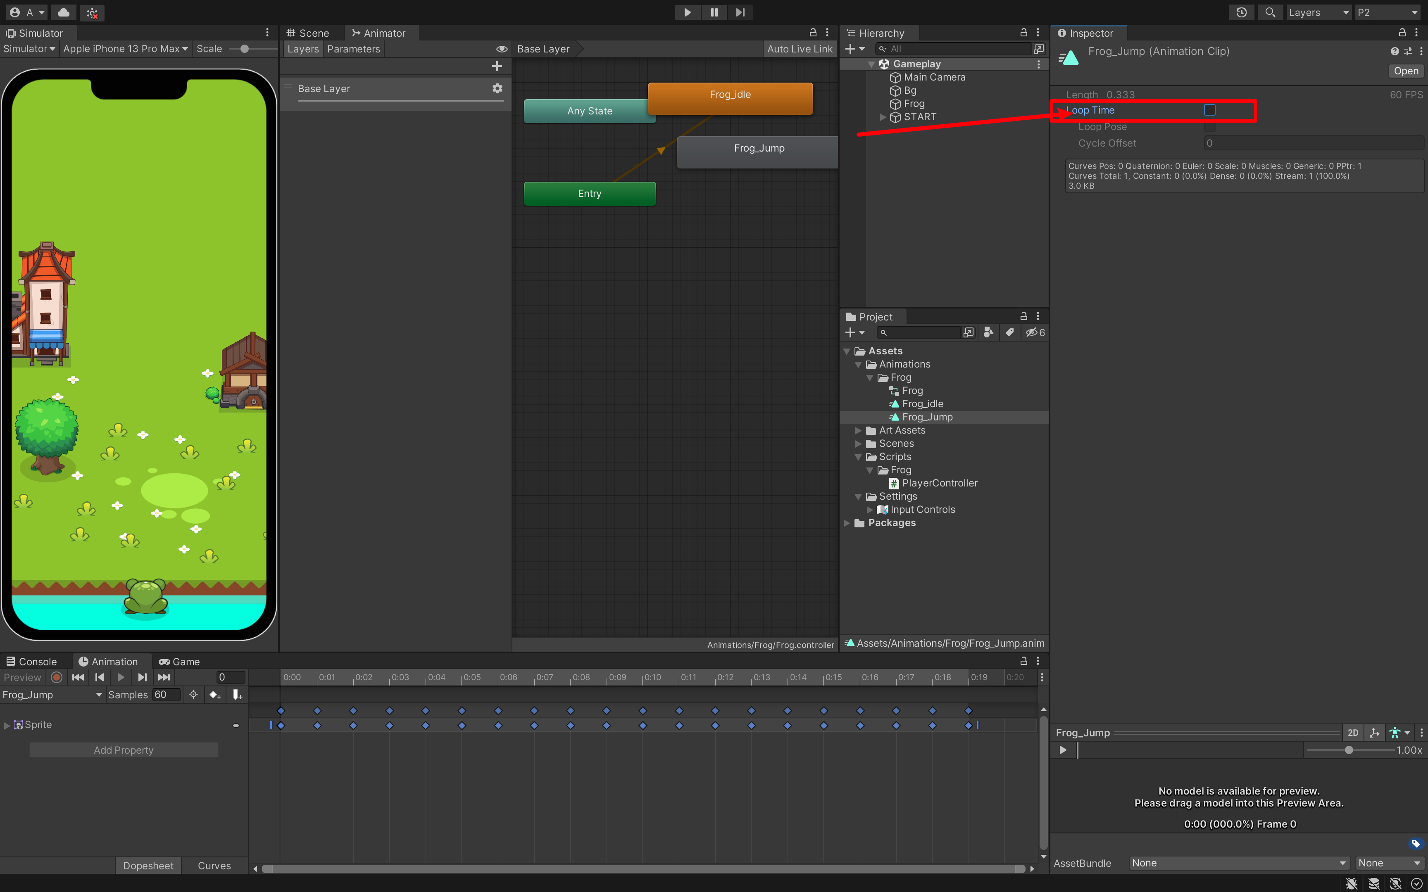Open the Layers tab in Animator
This screenshot has height=892, width=1428.
(x=303, y=49)
